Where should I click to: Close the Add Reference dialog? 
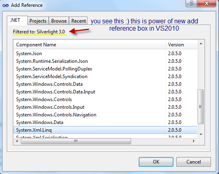206,3
